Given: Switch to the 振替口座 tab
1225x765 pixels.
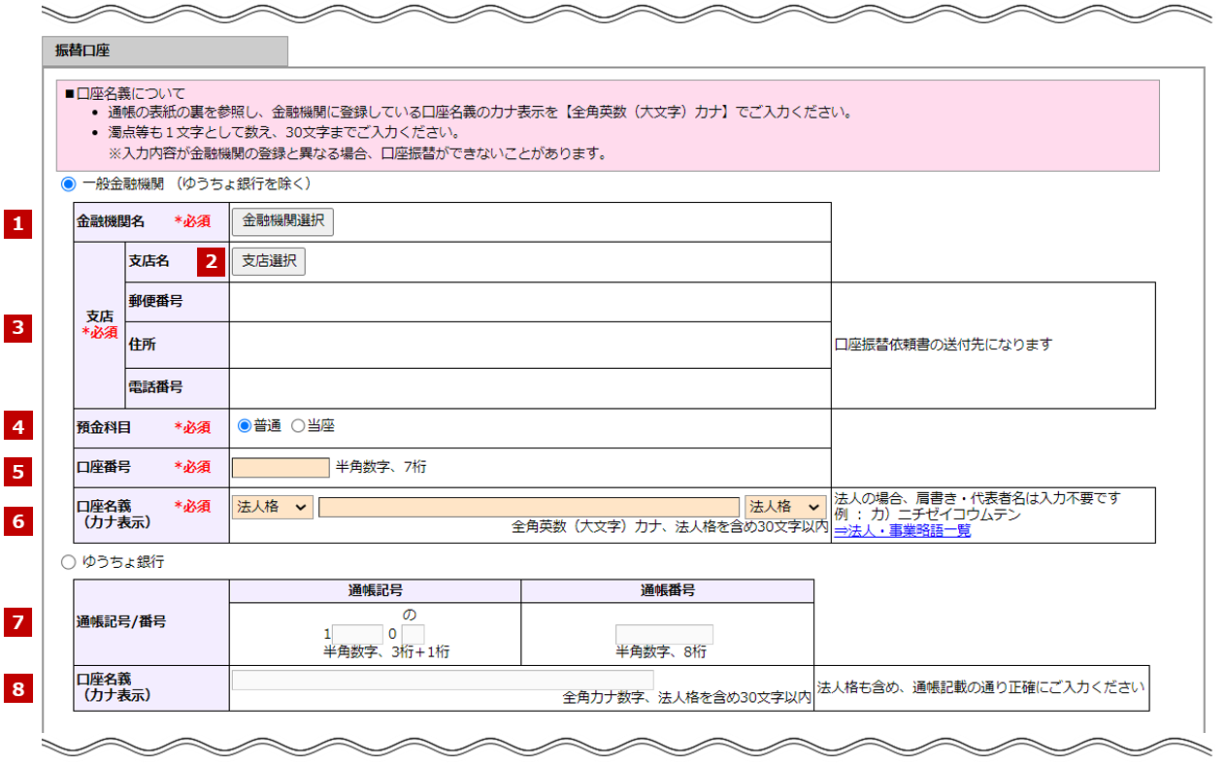Looking at the screenshot, I should point(165,51).
